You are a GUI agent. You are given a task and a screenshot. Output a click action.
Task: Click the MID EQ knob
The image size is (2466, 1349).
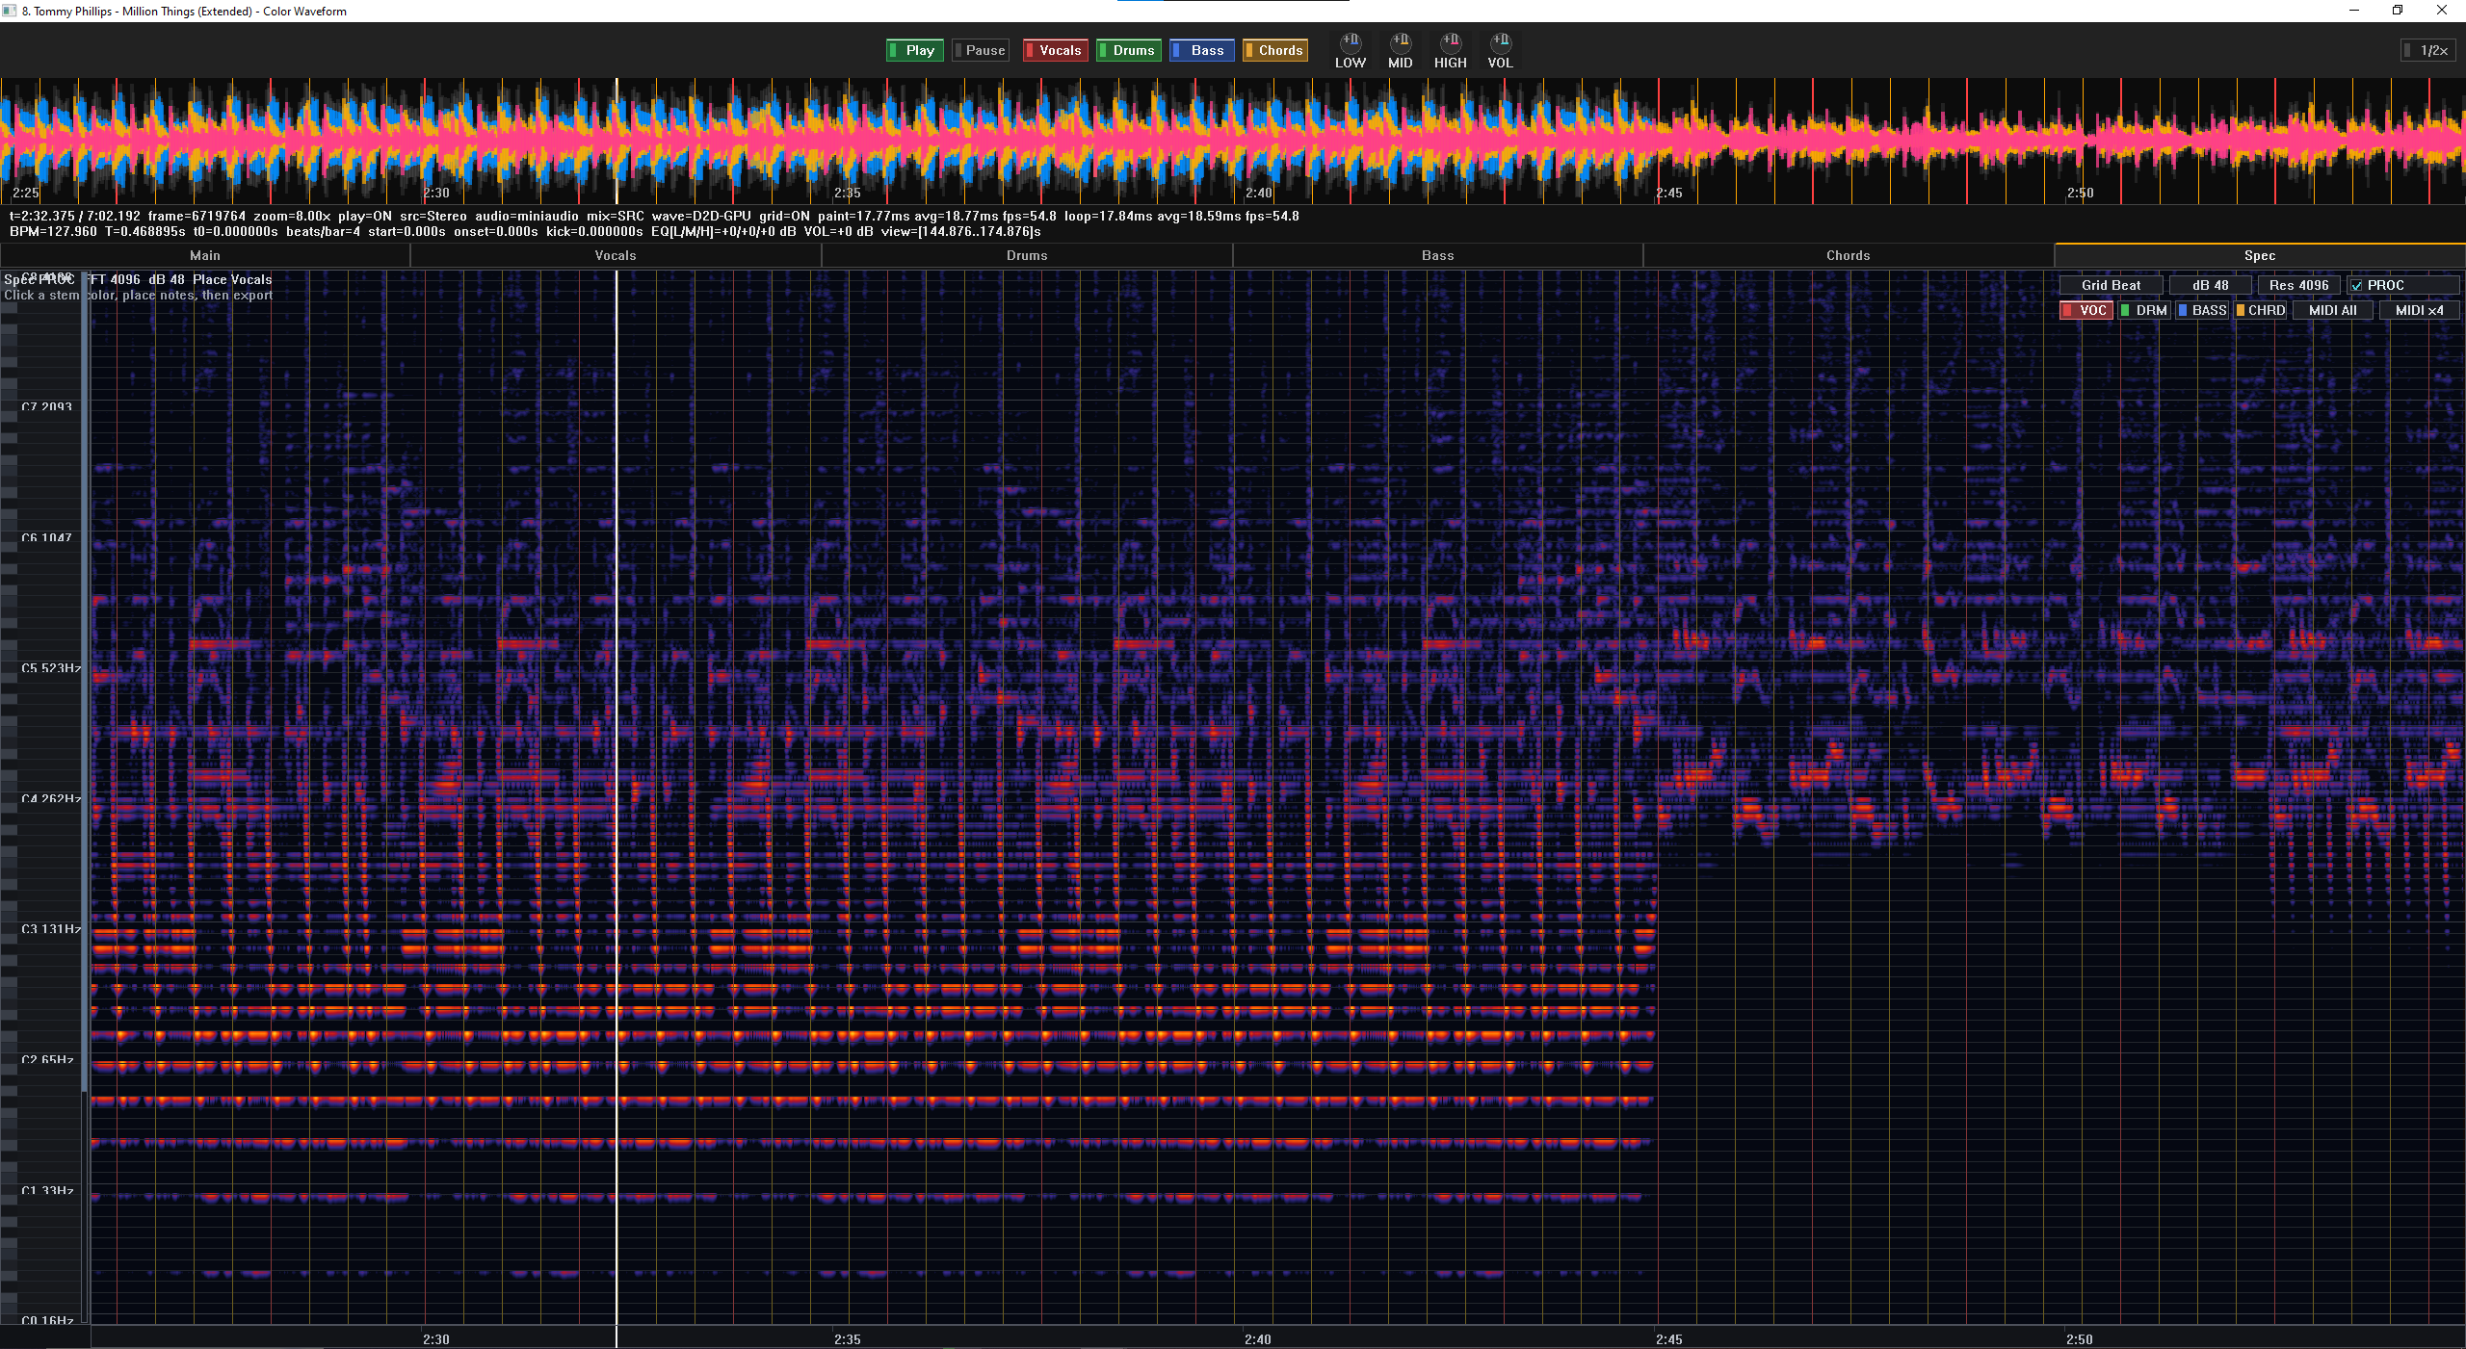pyautogui.click(x=1400, y=42)
